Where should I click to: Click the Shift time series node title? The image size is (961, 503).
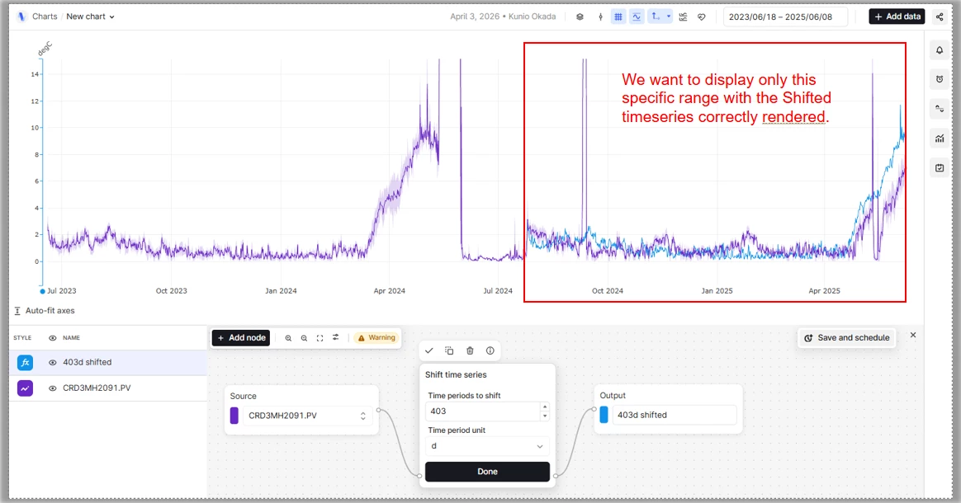456,374
